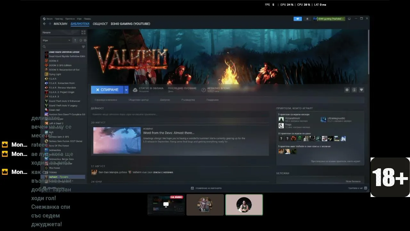The width and height of the screenshot is (410, 231).
Task: Open the Игри filter dropdown
Action: click(56, 40)
